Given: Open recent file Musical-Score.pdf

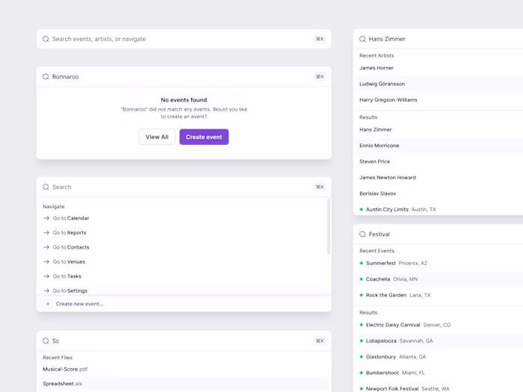Looking at the screenshot, I should [x=184, y=369].
